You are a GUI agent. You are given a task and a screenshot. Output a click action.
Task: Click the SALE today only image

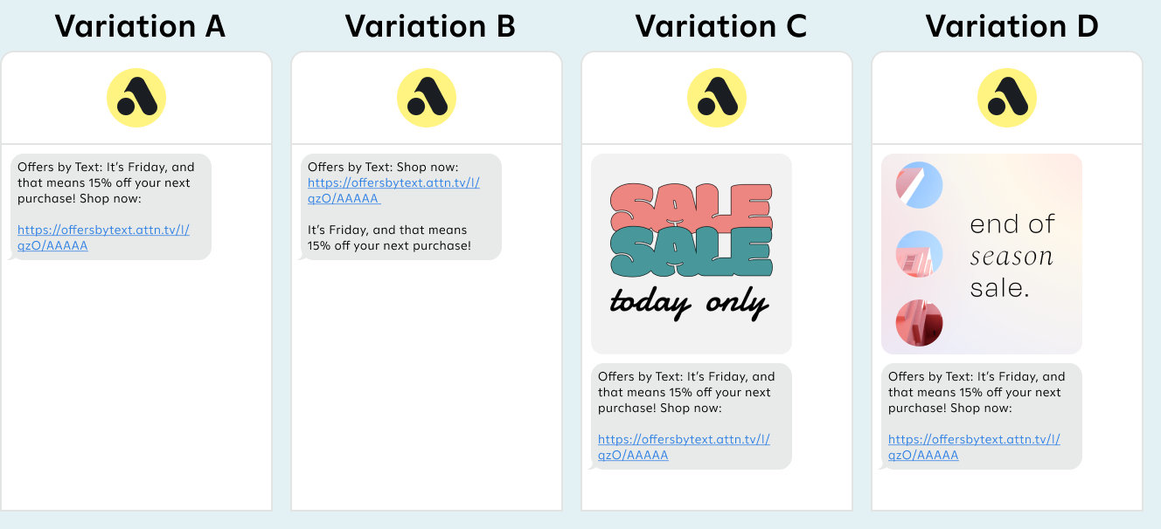[691, 253]
